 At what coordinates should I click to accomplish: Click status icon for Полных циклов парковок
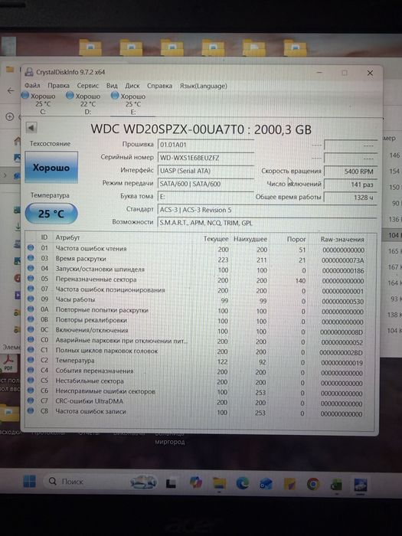coord(31,350)
